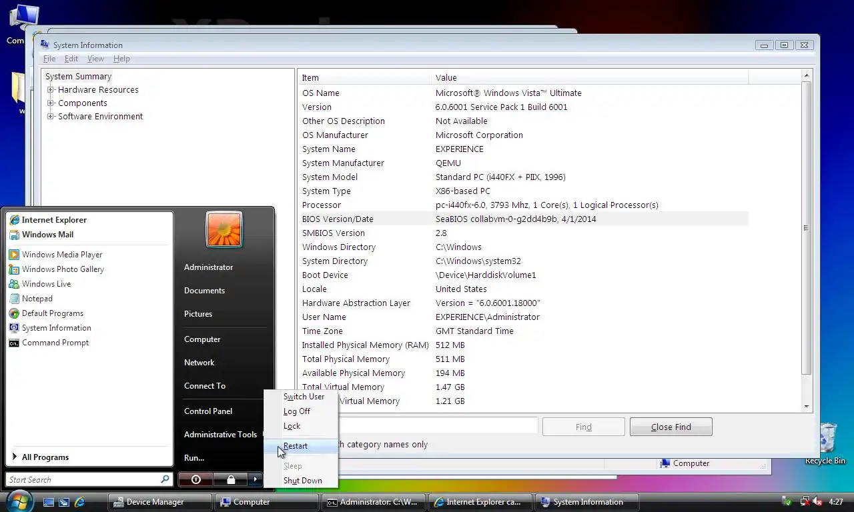
Task: Click Switch Between Windows quick launch icon
Action: [64, 502]
